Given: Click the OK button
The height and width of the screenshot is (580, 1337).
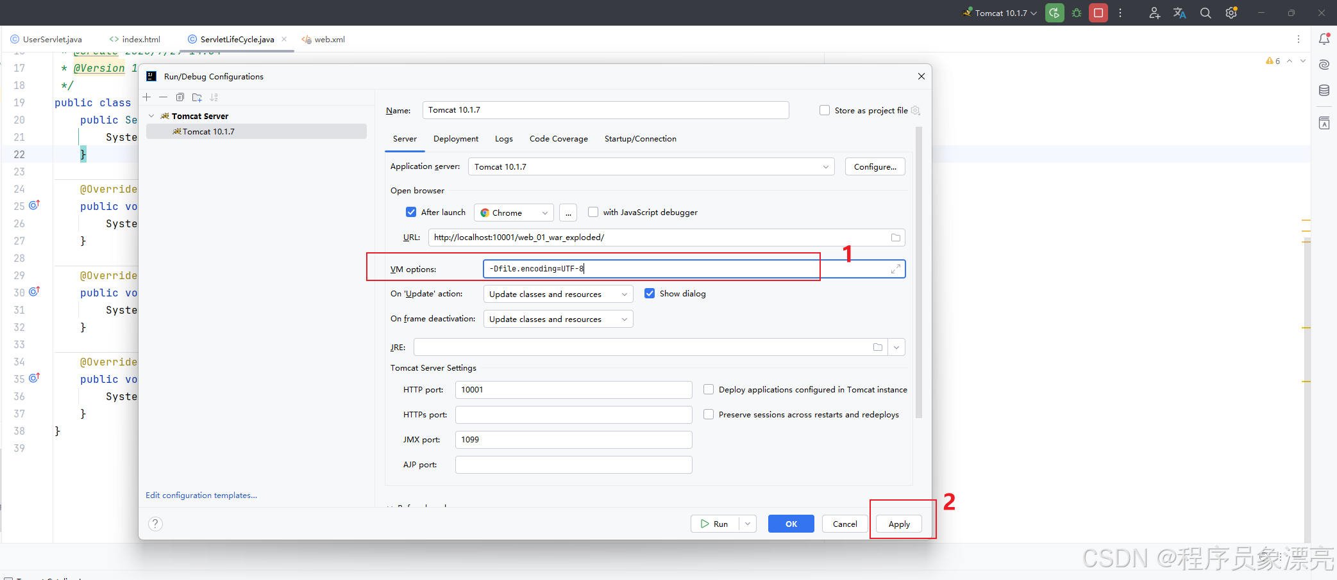Looking at the screenshot, I should click(x=791, y=524).
